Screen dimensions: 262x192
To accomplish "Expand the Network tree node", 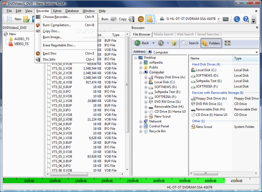I will click(x=141, y=122).
